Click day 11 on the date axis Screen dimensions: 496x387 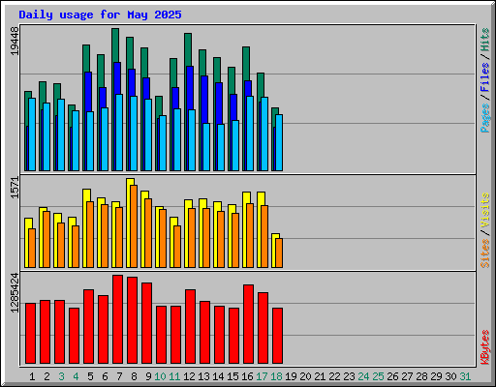tap(174, 376)
